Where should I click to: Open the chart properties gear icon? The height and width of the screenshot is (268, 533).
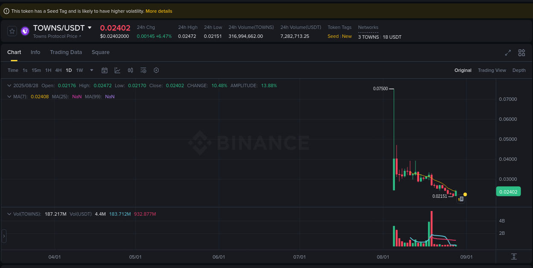click(x=156, y=70)
